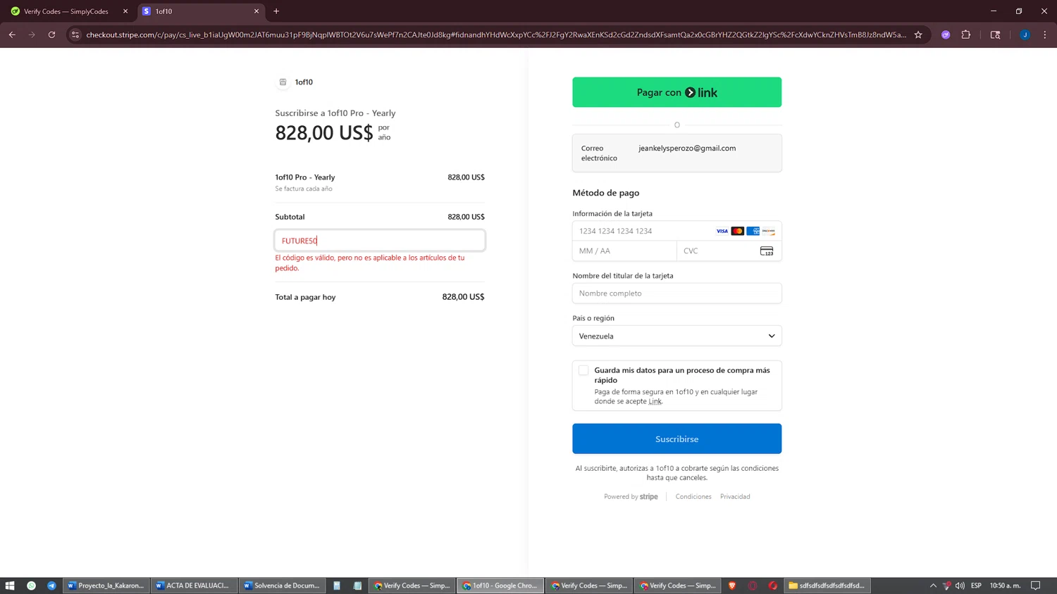Image resolution: width=1057 pixels, height=594 pixels.
Task: Click the Powered by stripe link
Action: click(631, 497)
